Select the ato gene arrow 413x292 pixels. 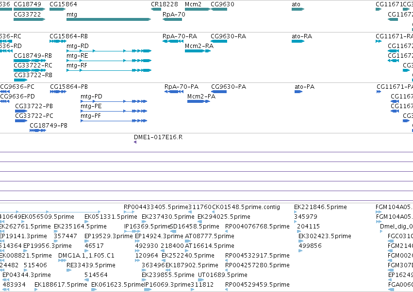click(298, 9)
